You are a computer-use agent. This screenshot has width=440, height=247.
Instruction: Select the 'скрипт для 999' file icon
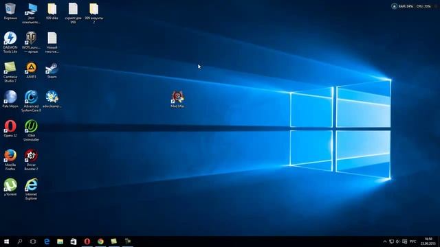(73, 13)
